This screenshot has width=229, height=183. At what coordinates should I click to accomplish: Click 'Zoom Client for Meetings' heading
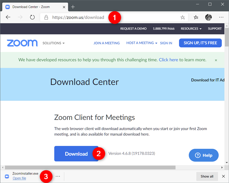pyautogui.click(x=94, y=117)
